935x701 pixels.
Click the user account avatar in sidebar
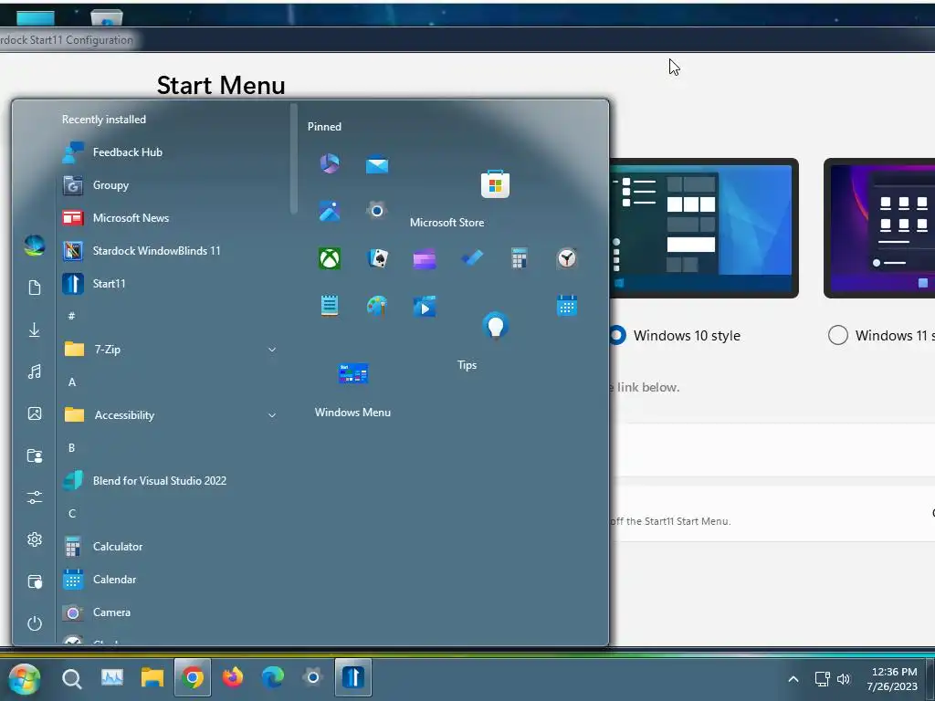35,245
